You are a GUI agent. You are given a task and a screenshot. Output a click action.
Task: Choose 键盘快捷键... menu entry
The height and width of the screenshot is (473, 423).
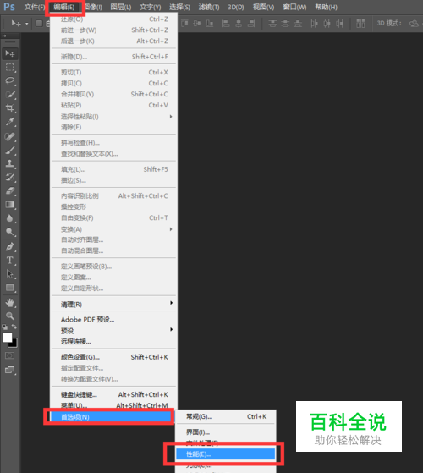(113, 394)
